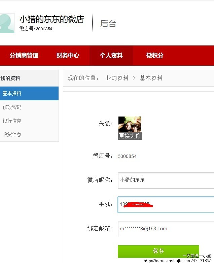The height and width of the screenshot is (263, 214).
Task: Click the shop title 小猎的东东的微店
Action: 52,19
